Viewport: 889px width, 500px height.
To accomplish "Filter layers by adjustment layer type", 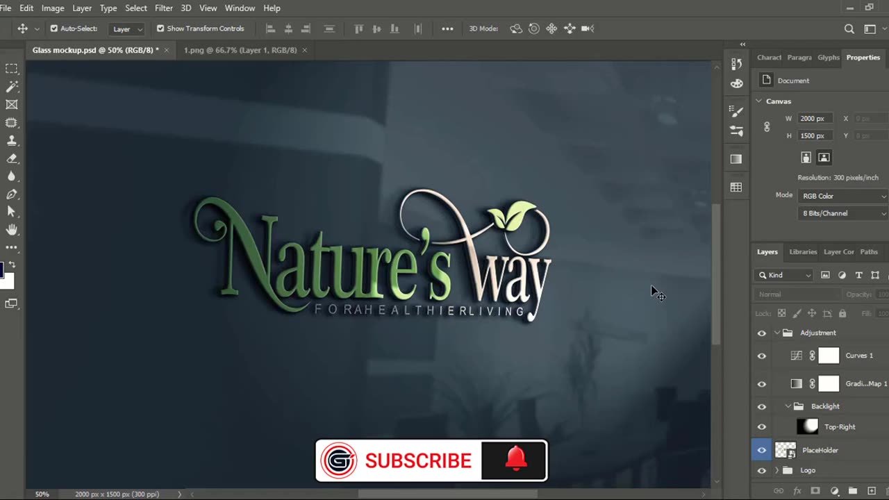I will [x=842, y=275].
